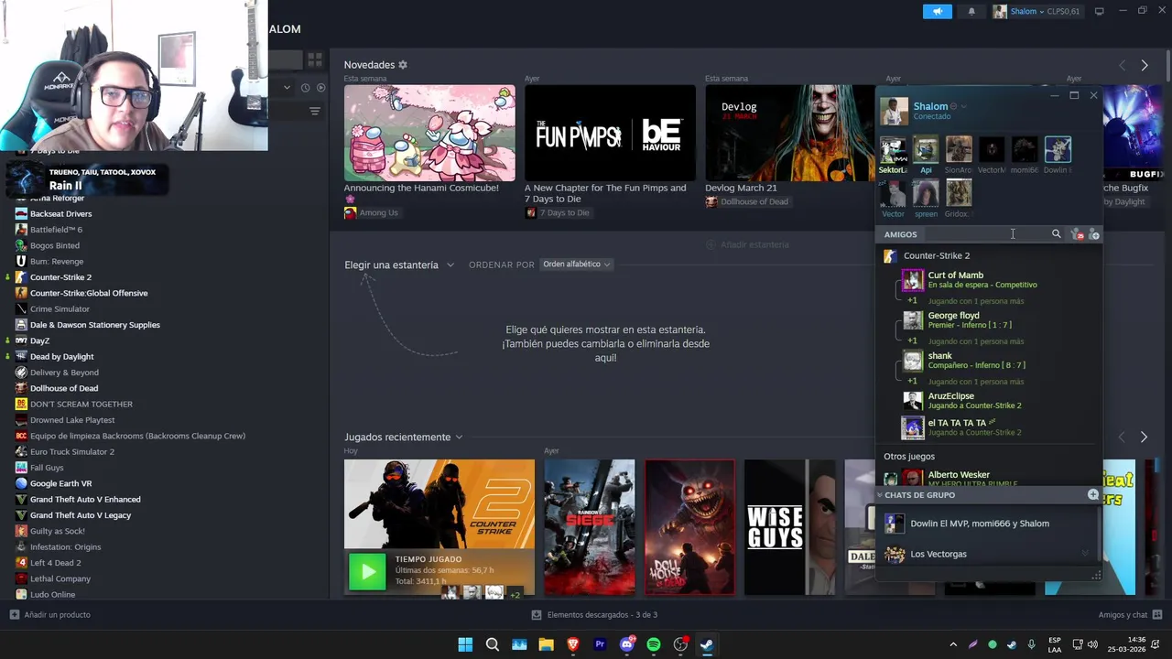Viewport: 1172px width, 659px height.
Task: Open SektorLa favorite friend avatar
Action: 893,149
